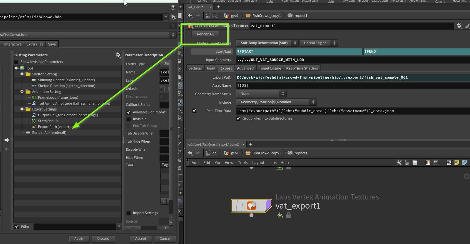Click the Labs Vertex Animation Textures node-type icon

coord(190,26)
